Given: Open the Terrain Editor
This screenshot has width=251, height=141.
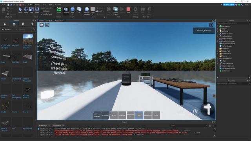Looking at the screenshot, I should tap(59, 10).
